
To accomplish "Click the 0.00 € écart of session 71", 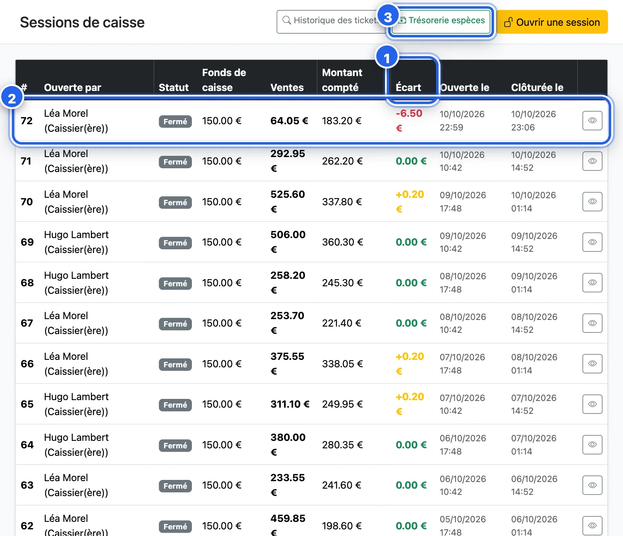I will click(411, 161).
